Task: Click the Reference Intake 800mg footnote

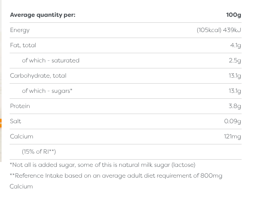Action: (x=116, y=181)
